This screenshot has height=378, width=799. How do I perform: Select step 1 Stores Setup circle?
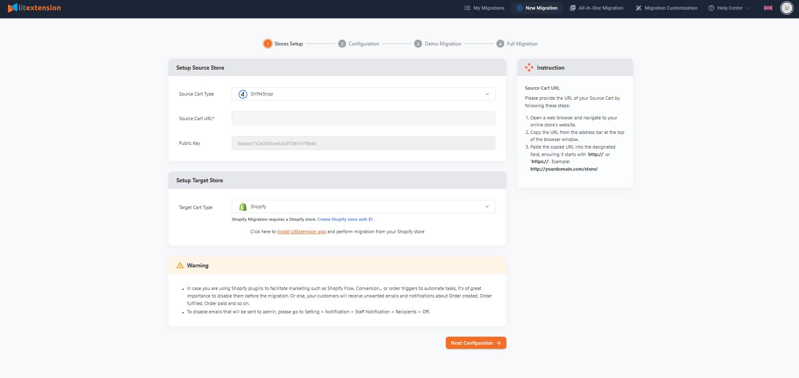point(268,44)
